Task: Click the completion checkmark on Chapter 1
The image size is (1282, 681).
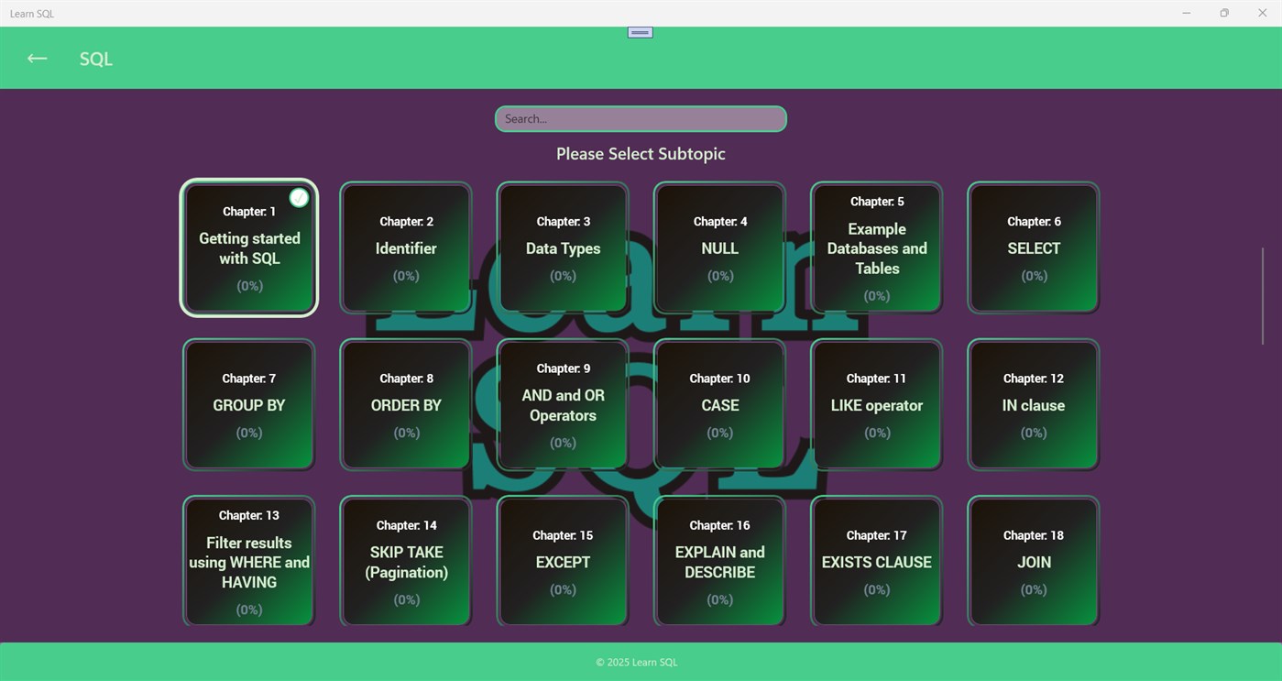Action: tap(299, 196)
